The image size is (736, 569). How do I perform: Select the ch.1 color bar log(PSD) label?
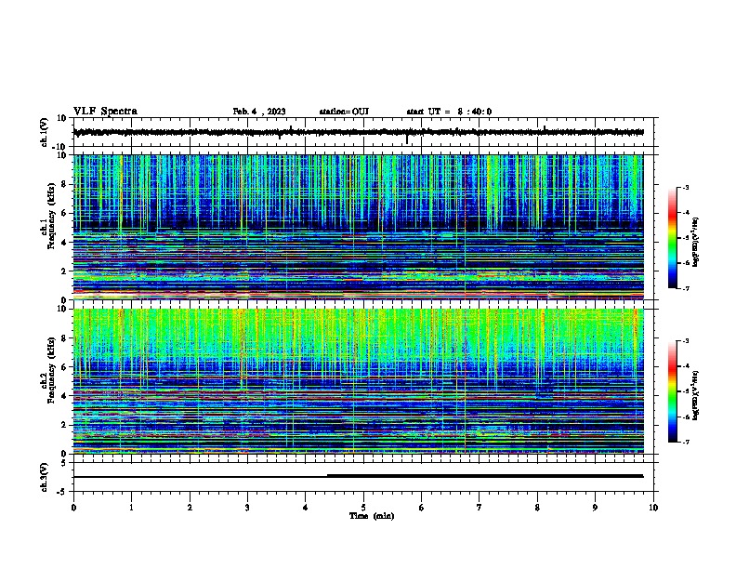(x=695, y=242)
